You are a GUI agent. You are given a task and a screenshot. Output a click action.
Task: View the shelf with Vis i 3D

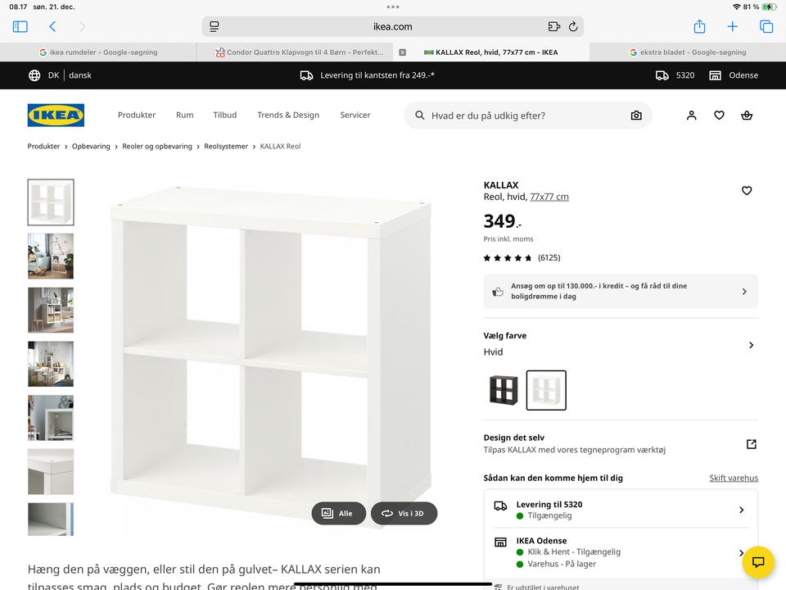coord(404,513)
